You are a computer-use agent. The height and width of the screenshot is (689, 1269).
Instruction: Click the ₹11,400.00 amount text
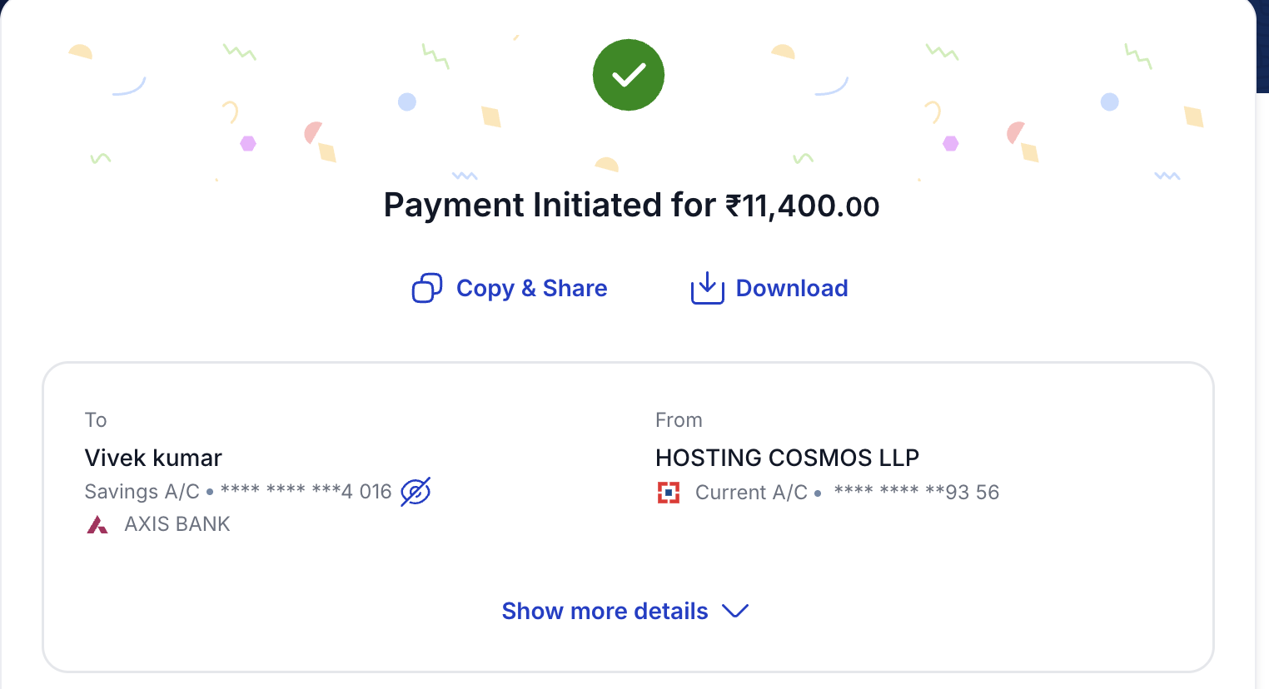click(x=802, y=206)
